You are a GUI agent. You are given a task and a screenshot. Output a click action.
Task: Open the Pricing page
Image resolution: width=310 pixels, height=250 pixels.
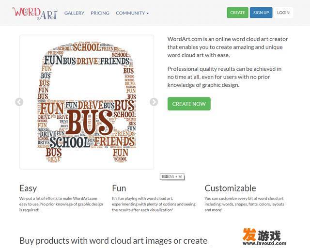(100, 13)
